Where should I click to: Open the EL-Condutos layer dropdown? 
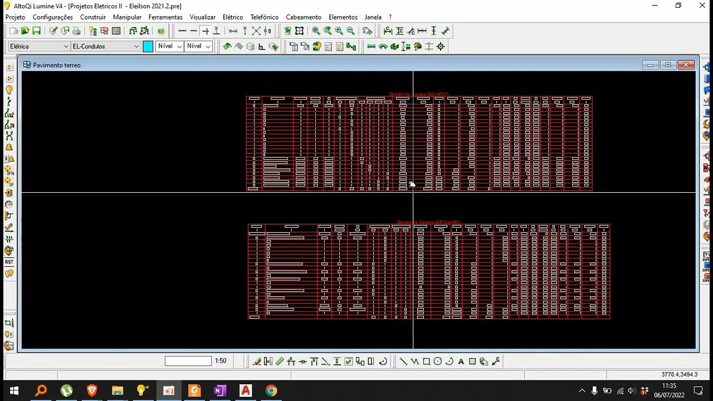coord(106,46)
